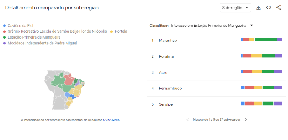Click the Mocidade Independente de Padre Miguel legend
The image size is (288, 140).
42,43
